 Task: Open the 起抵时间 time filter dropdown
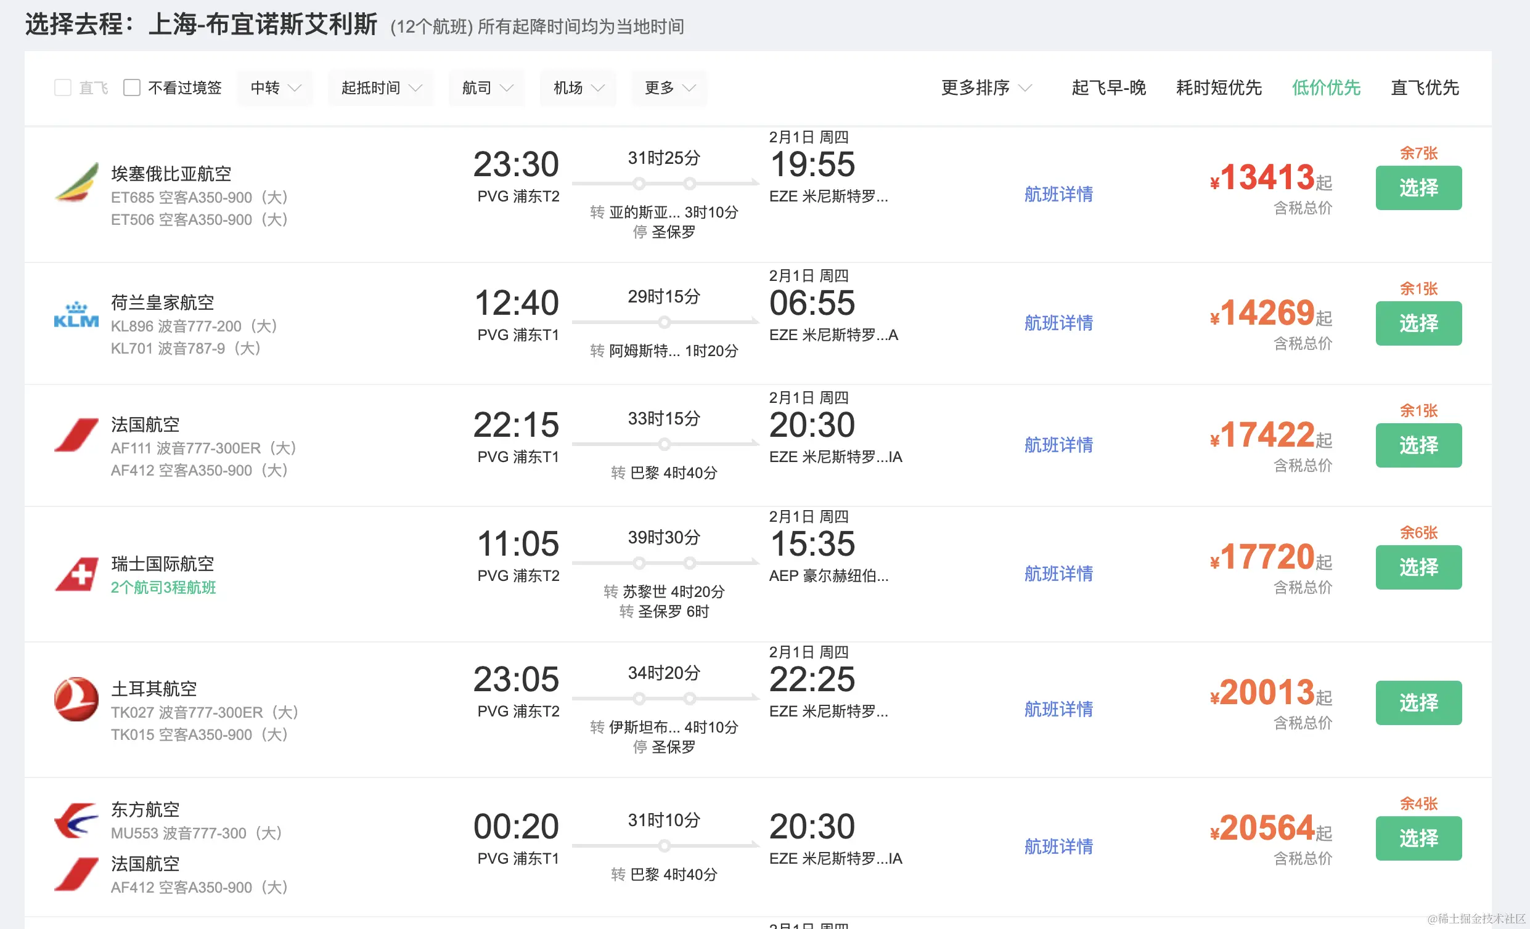tap(380, 88)
